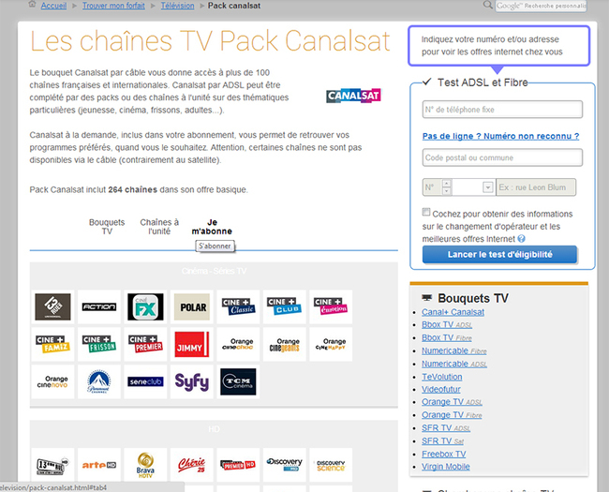Click the Lancer le test d'éligibilité button
The height and width of the screenshot is (492, 609).
(499, 255)
